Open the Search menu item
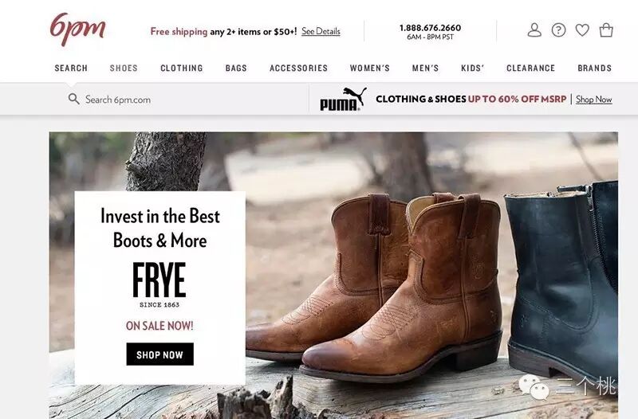The height and width of the screenshot is (419, 638). (x=71, y=69)
